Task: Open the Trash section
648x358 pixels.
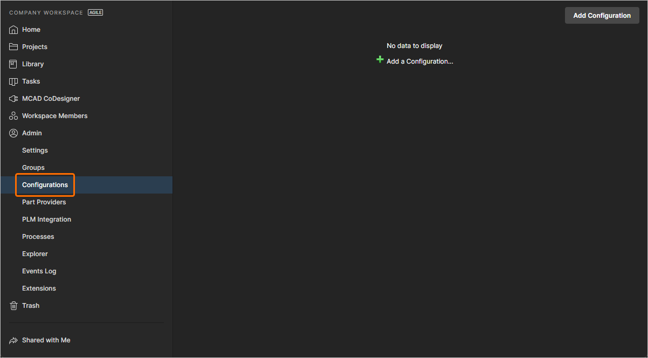Action: point(31,306)
